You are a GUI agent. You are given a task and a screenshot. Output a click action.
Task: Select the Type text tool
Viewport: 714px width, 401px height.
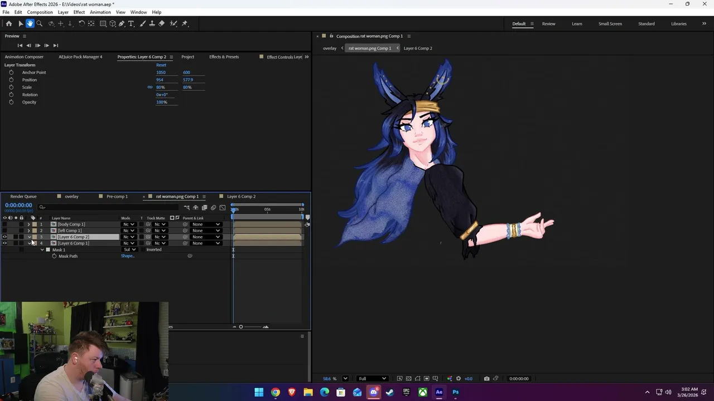pos(131,23)
